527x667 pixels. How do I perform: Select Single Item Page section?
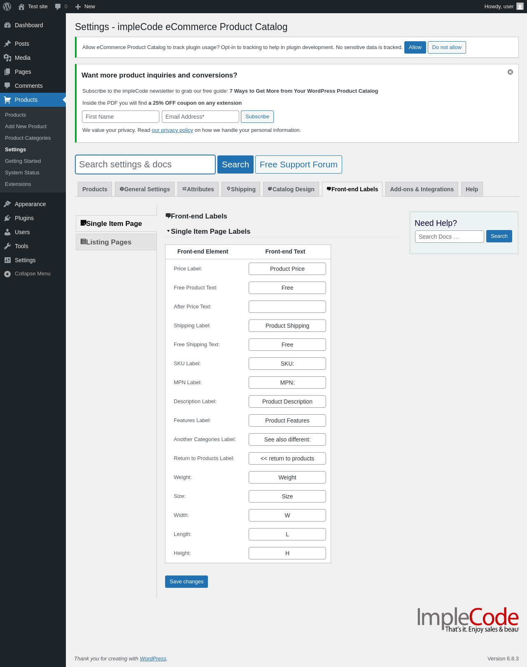(116, 223)
